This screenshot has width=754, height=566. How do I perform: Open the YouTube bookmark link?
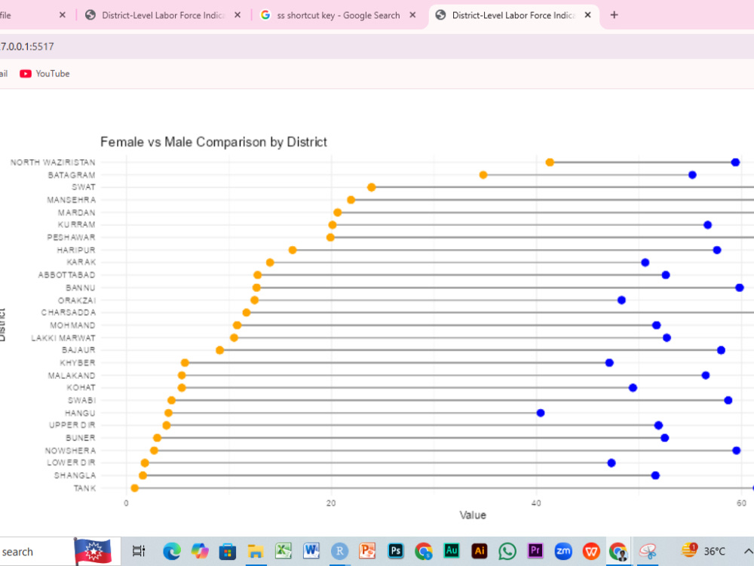tap(44, 74)
